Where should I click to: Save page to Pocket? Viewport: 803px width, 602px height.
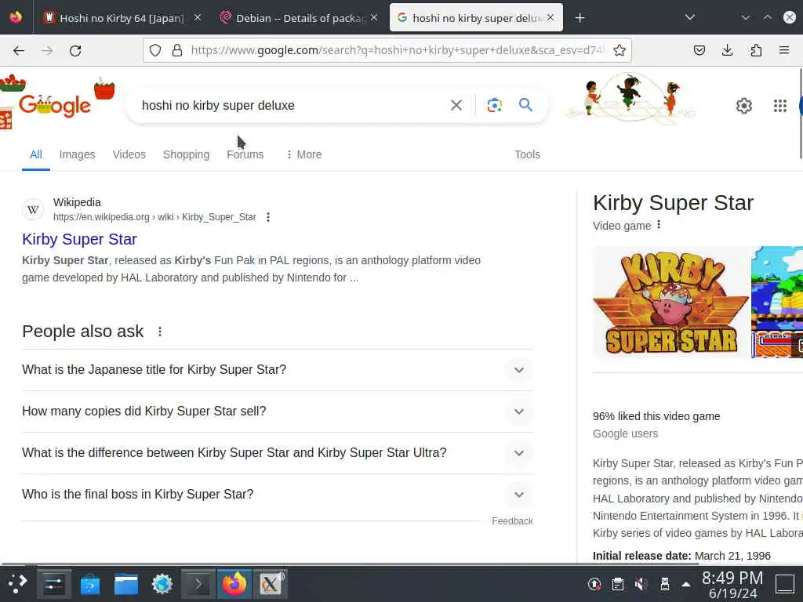(699, 50)
